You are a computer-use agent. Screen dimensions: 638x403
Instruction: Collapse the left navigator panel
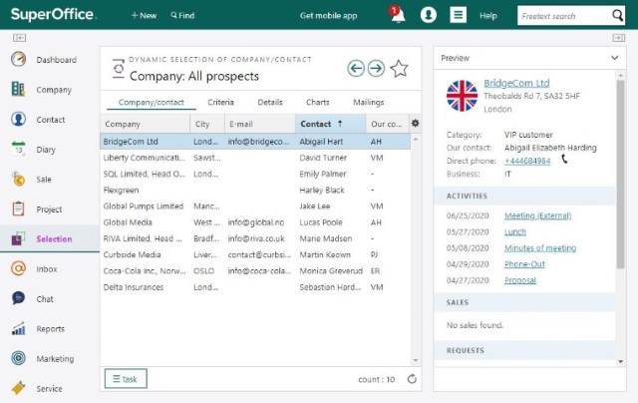(19, 38)
